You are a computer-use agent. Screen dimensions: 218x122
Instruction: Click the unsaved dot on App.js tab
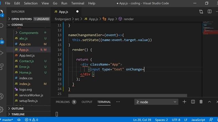77,12
